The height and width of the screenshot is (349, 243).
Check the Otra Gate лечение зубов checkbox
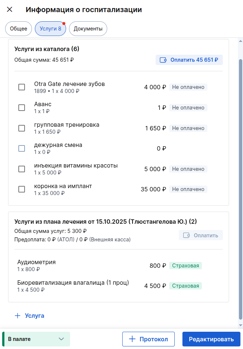pos(21,87)
